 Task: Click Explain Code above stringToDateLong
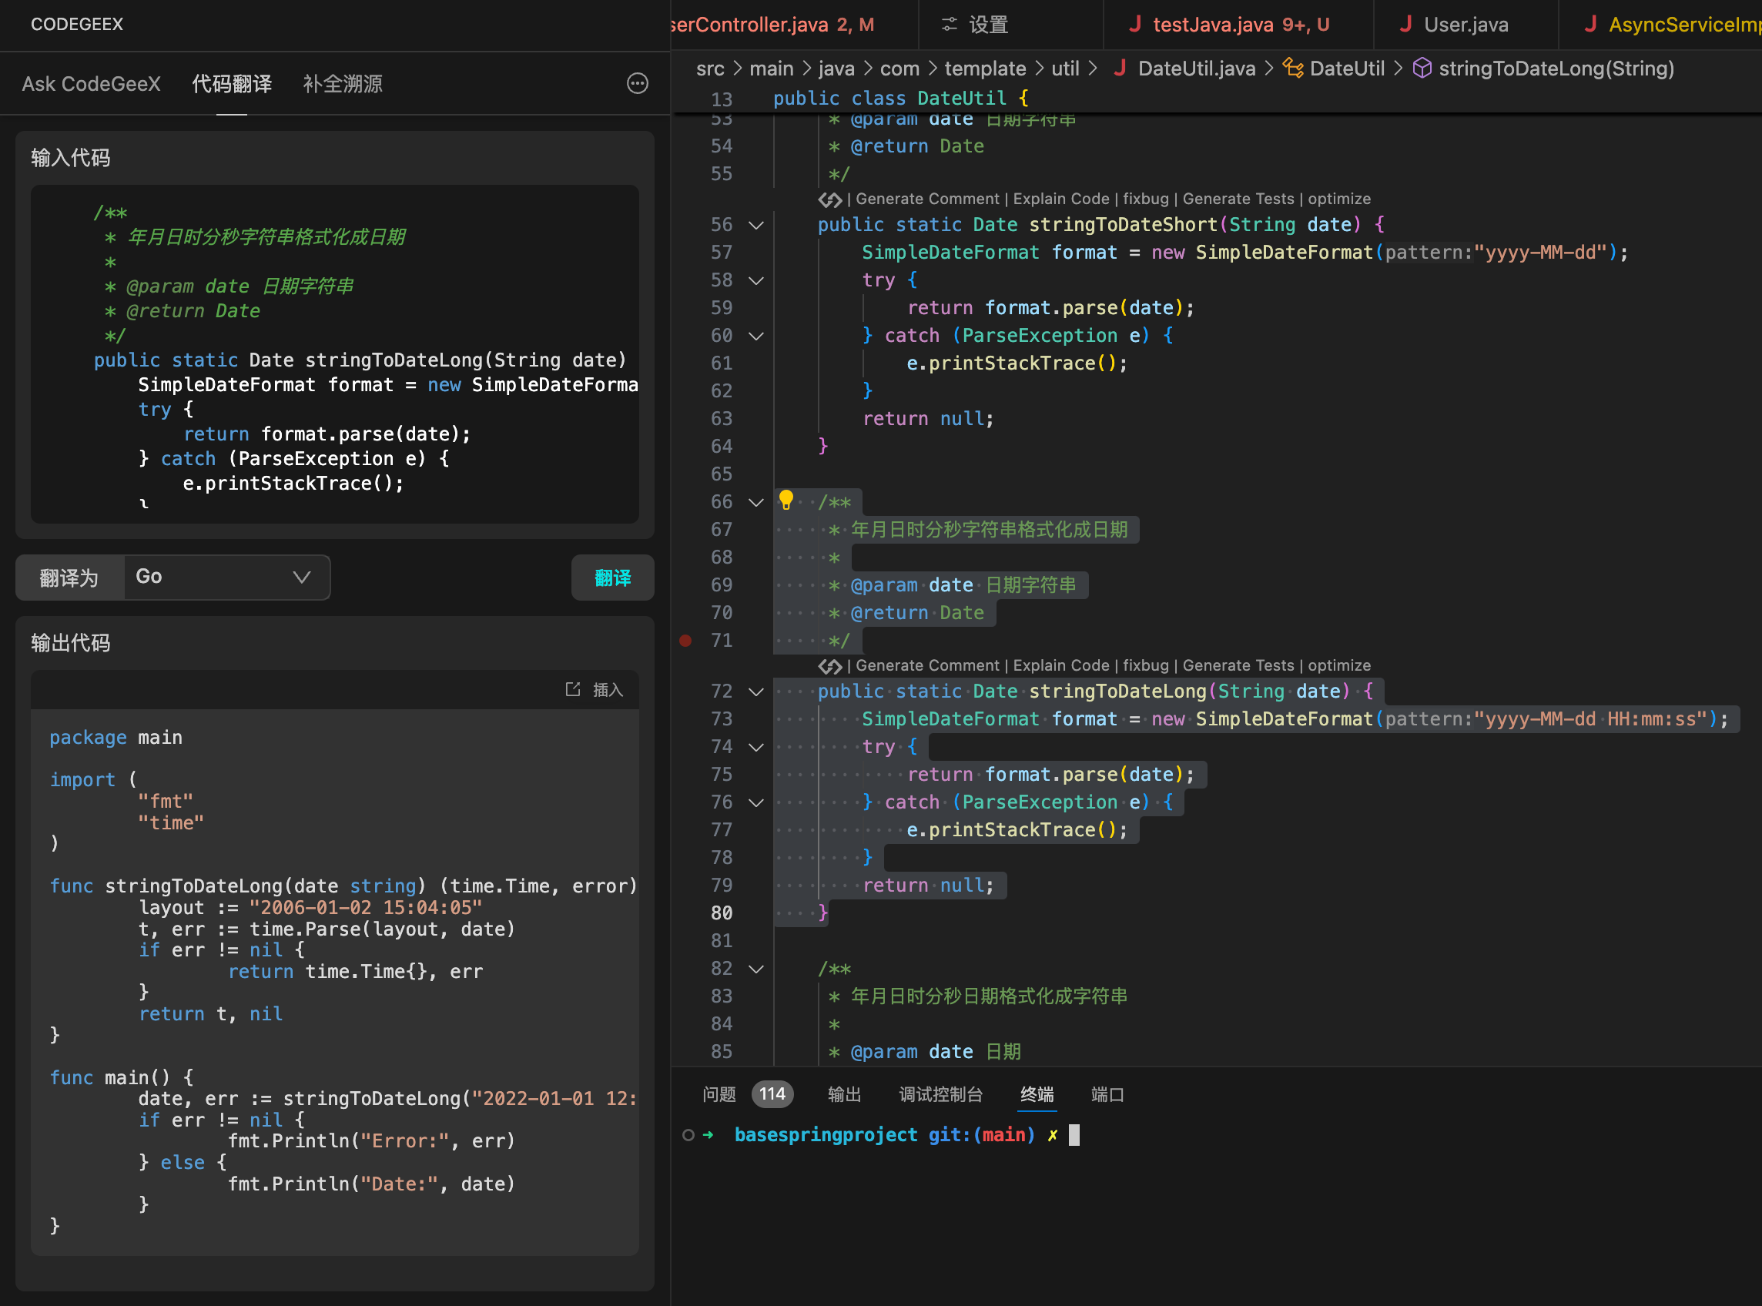[x=1061, y=665]
